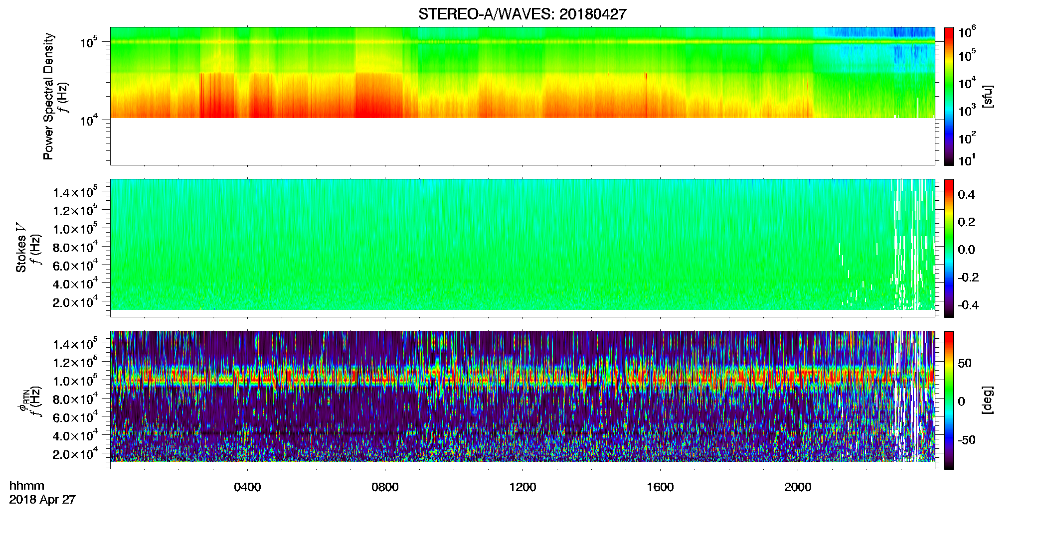This screenshot has height=538, width=1045.
Task: Click the yellow horizontal line in top spectrogram
Action: [522, 42]
